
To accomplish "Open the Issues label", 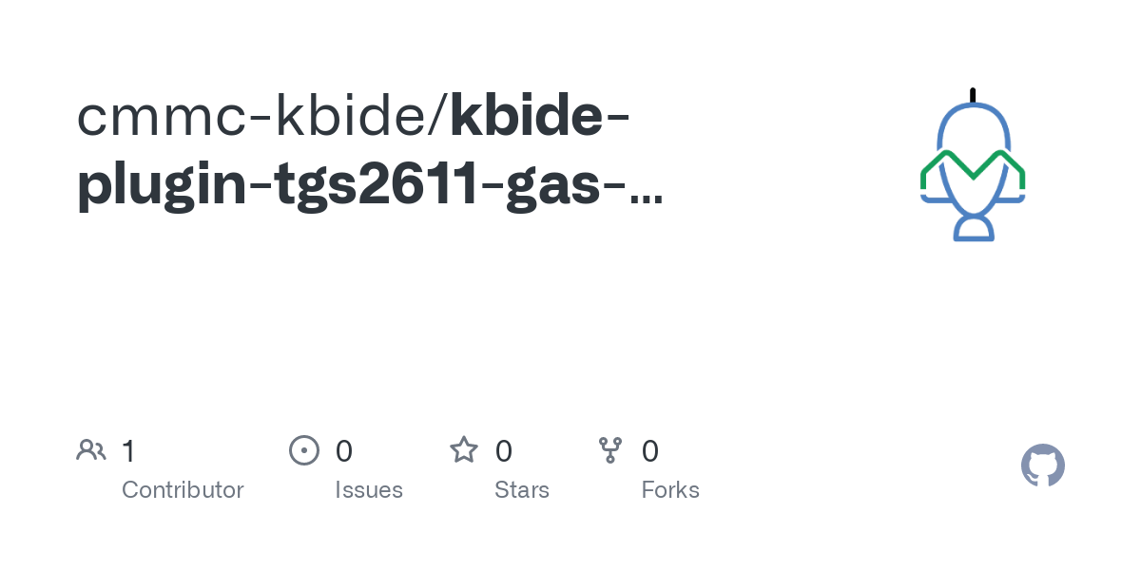I will point(369,490).
